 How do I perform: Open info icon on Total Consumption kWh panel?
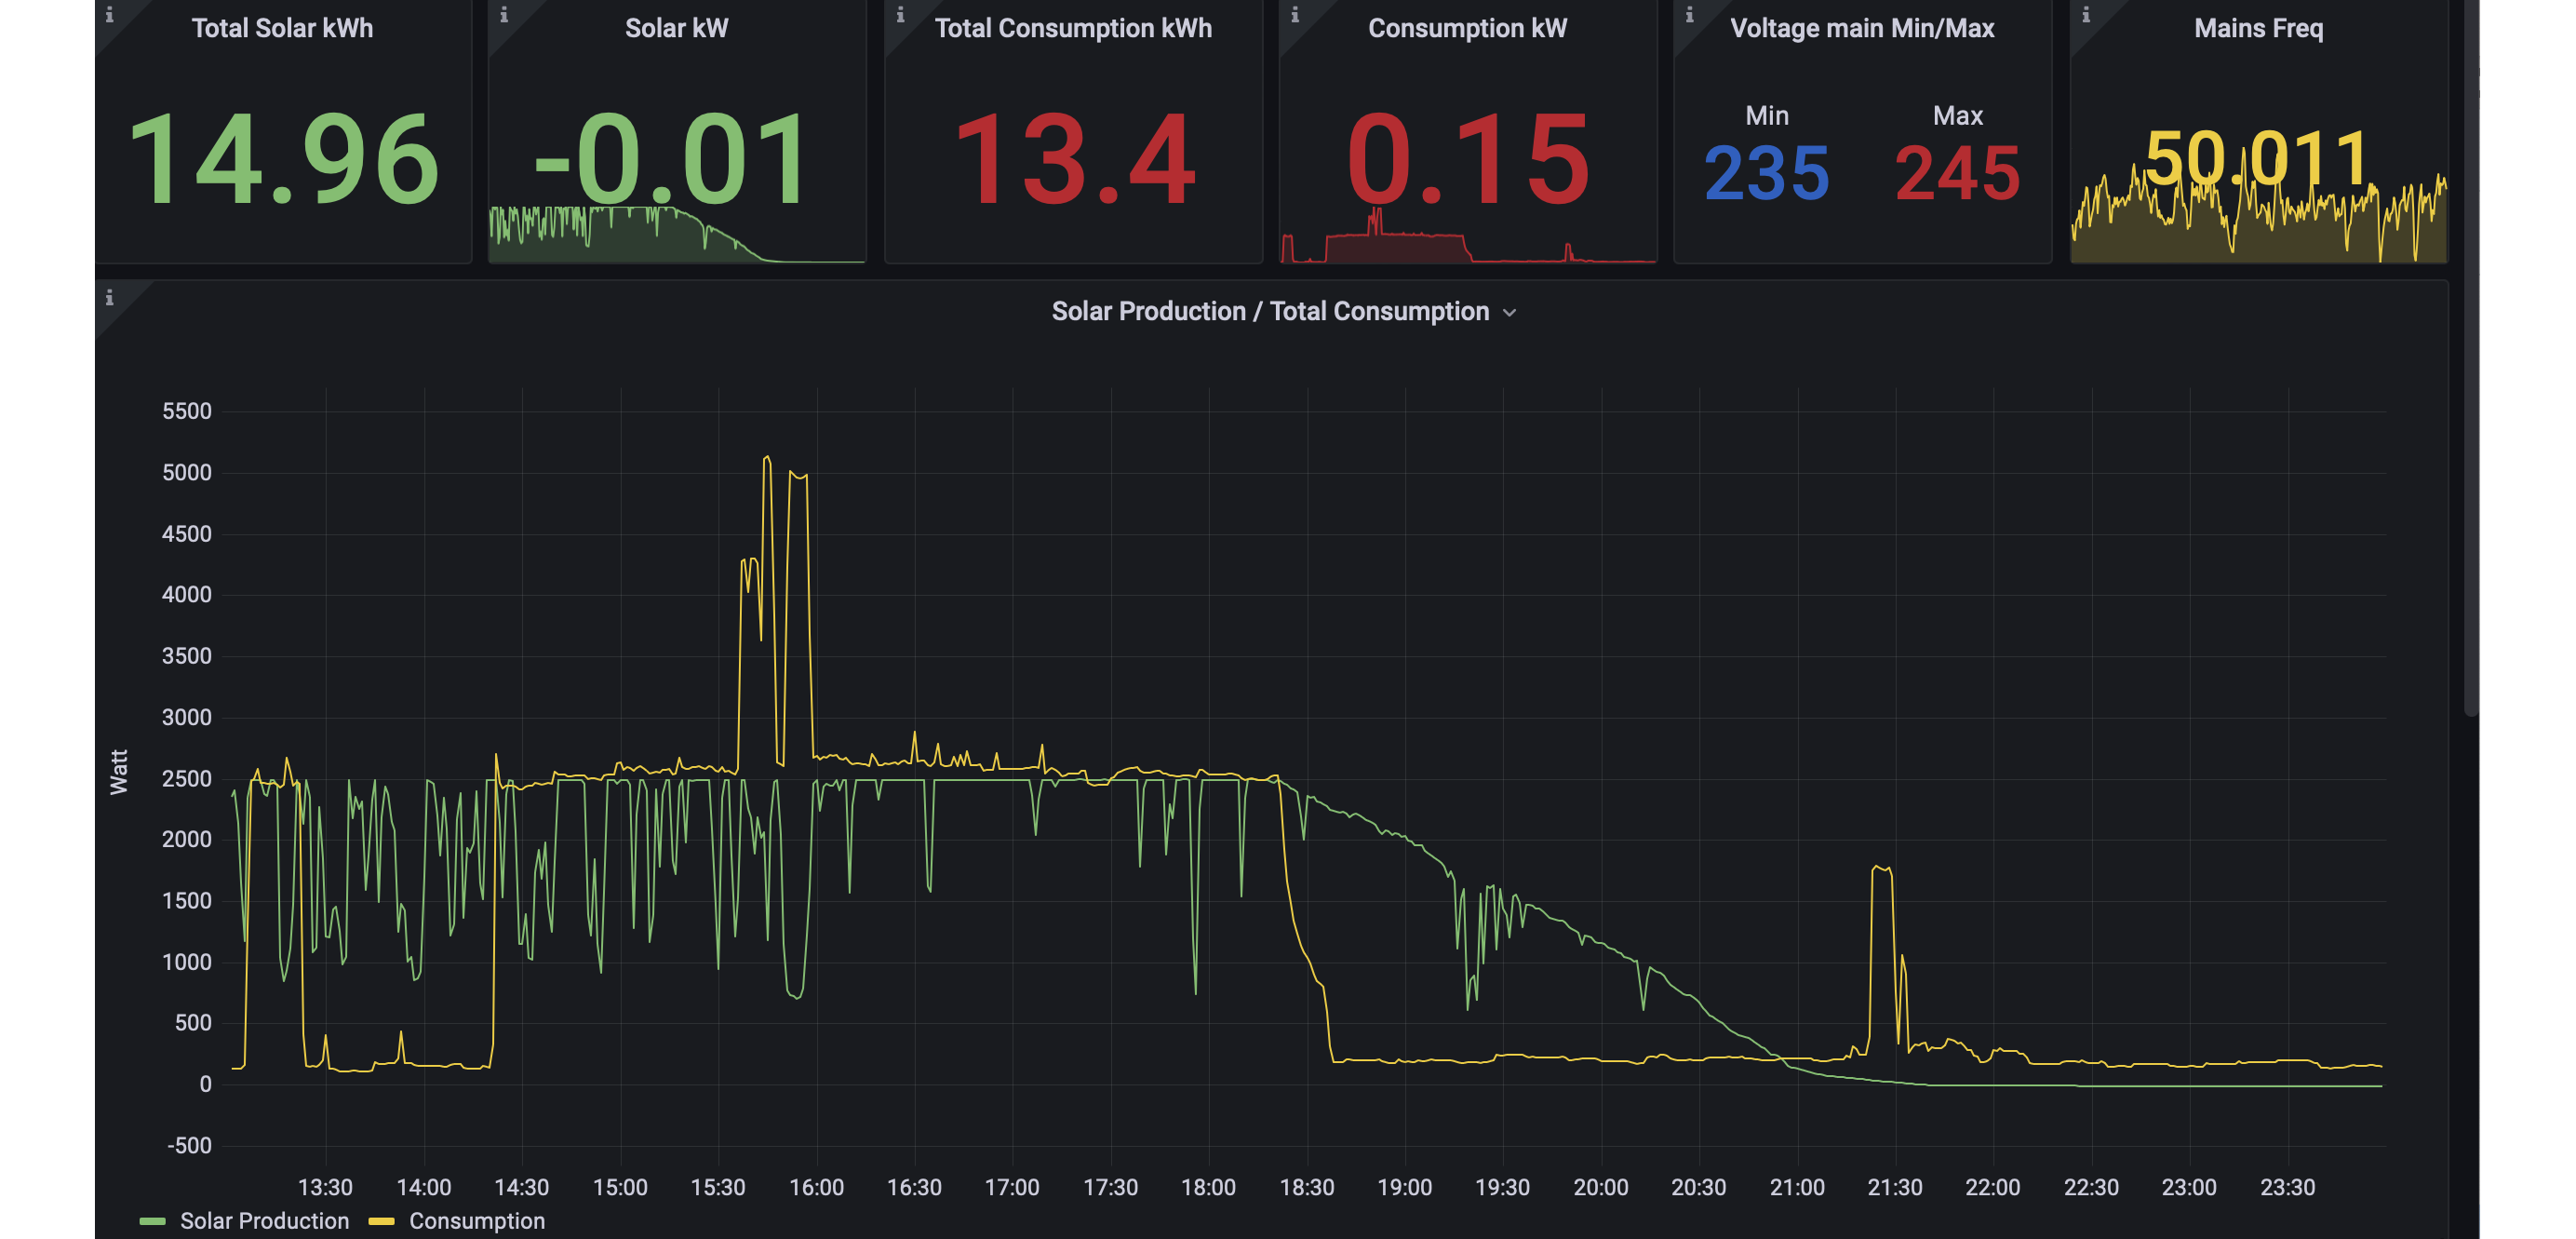pyautogui.click(x=900, y=15)
